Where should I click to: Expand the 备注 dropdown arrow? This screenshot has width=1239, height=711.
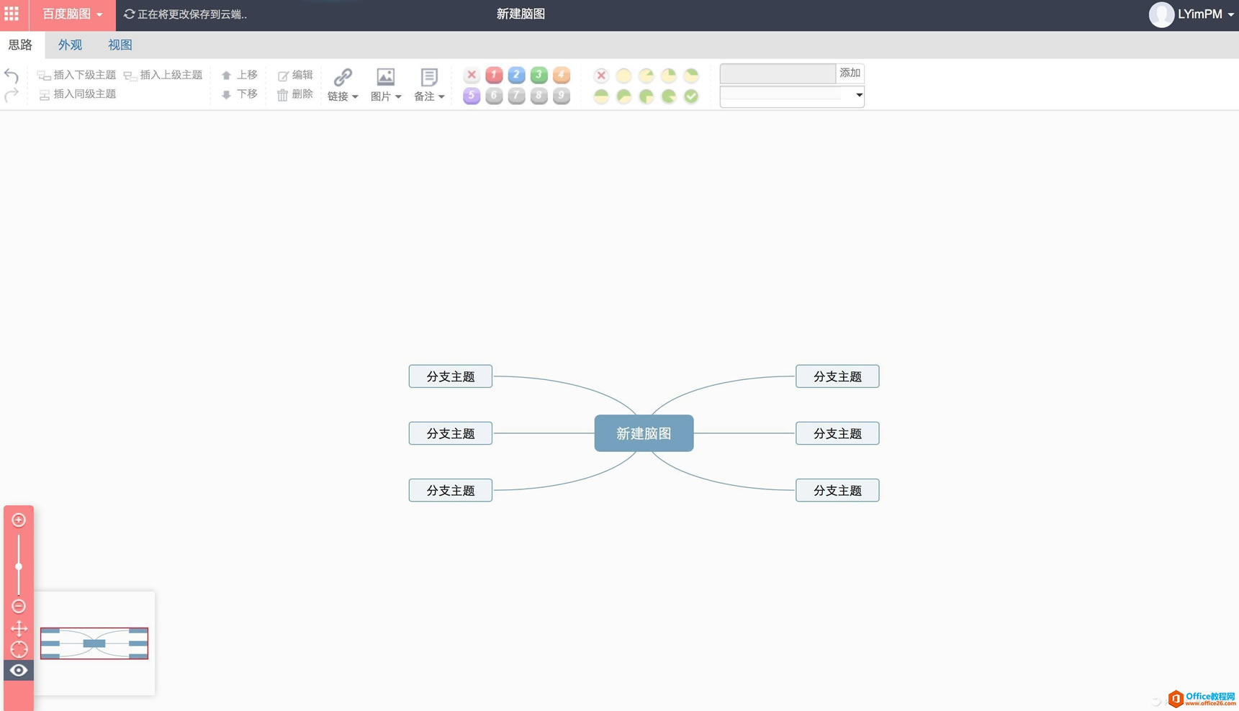point(441,96)
